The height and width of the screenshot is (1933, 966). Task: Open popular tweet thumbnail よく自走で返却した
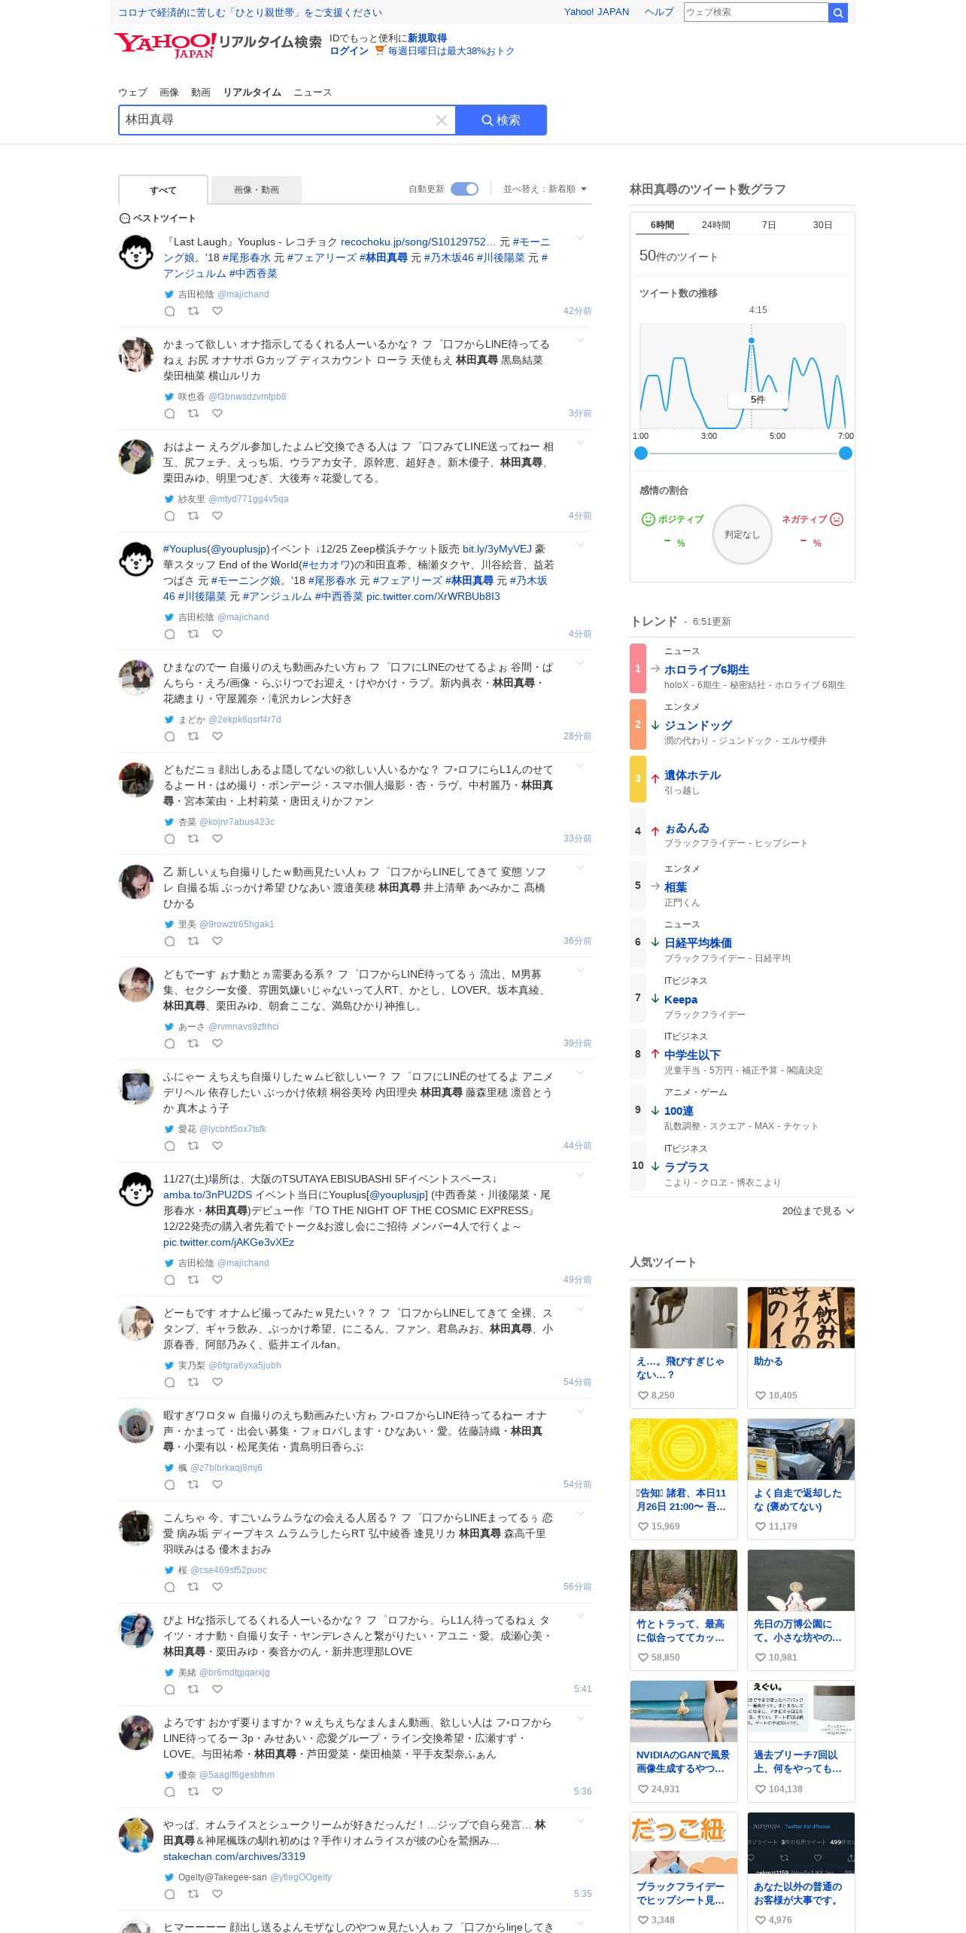tap(801, 1449)
